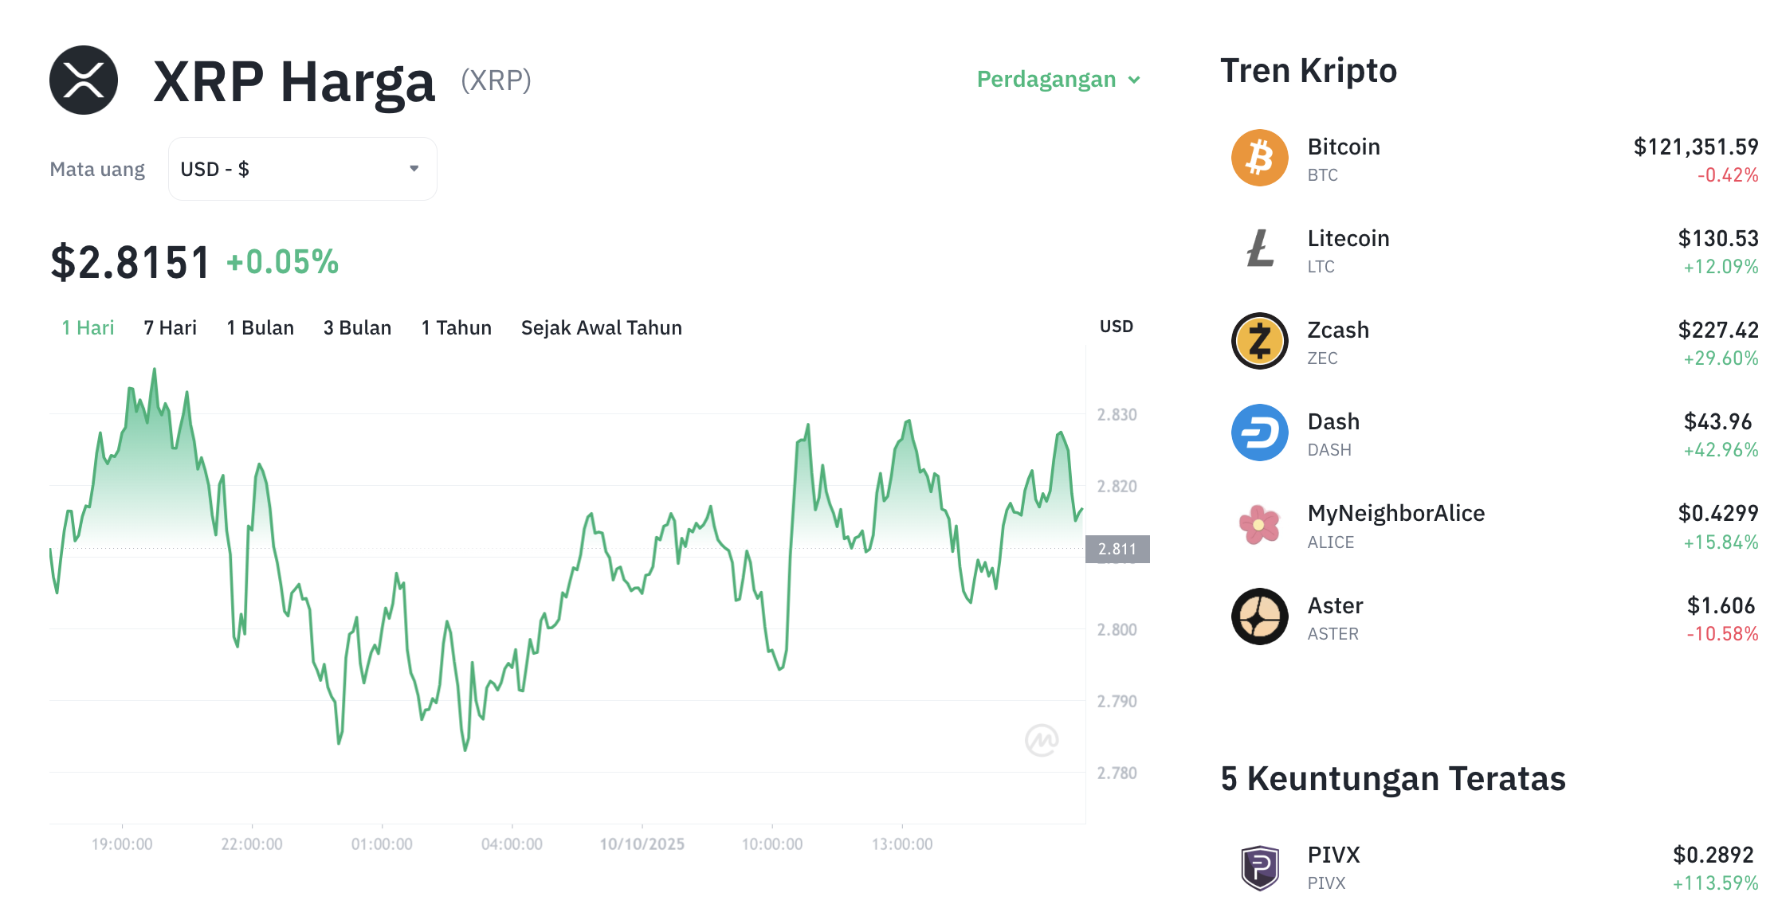
Task: Select the 1 Tahun chart range
Action: [x=456, y=328]
